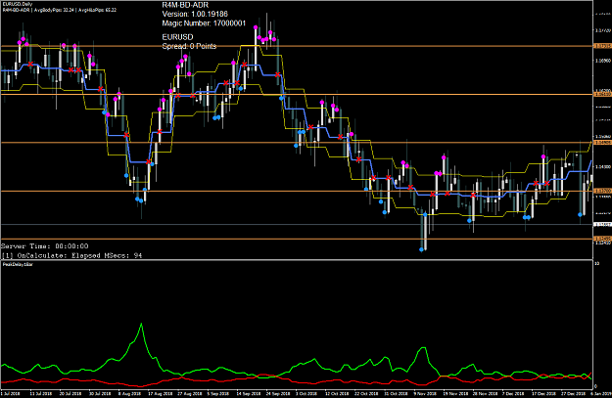Select the 3 Oct 2018 date label
The height and width of the screenshot is (398, 612).
click(307, 394)
